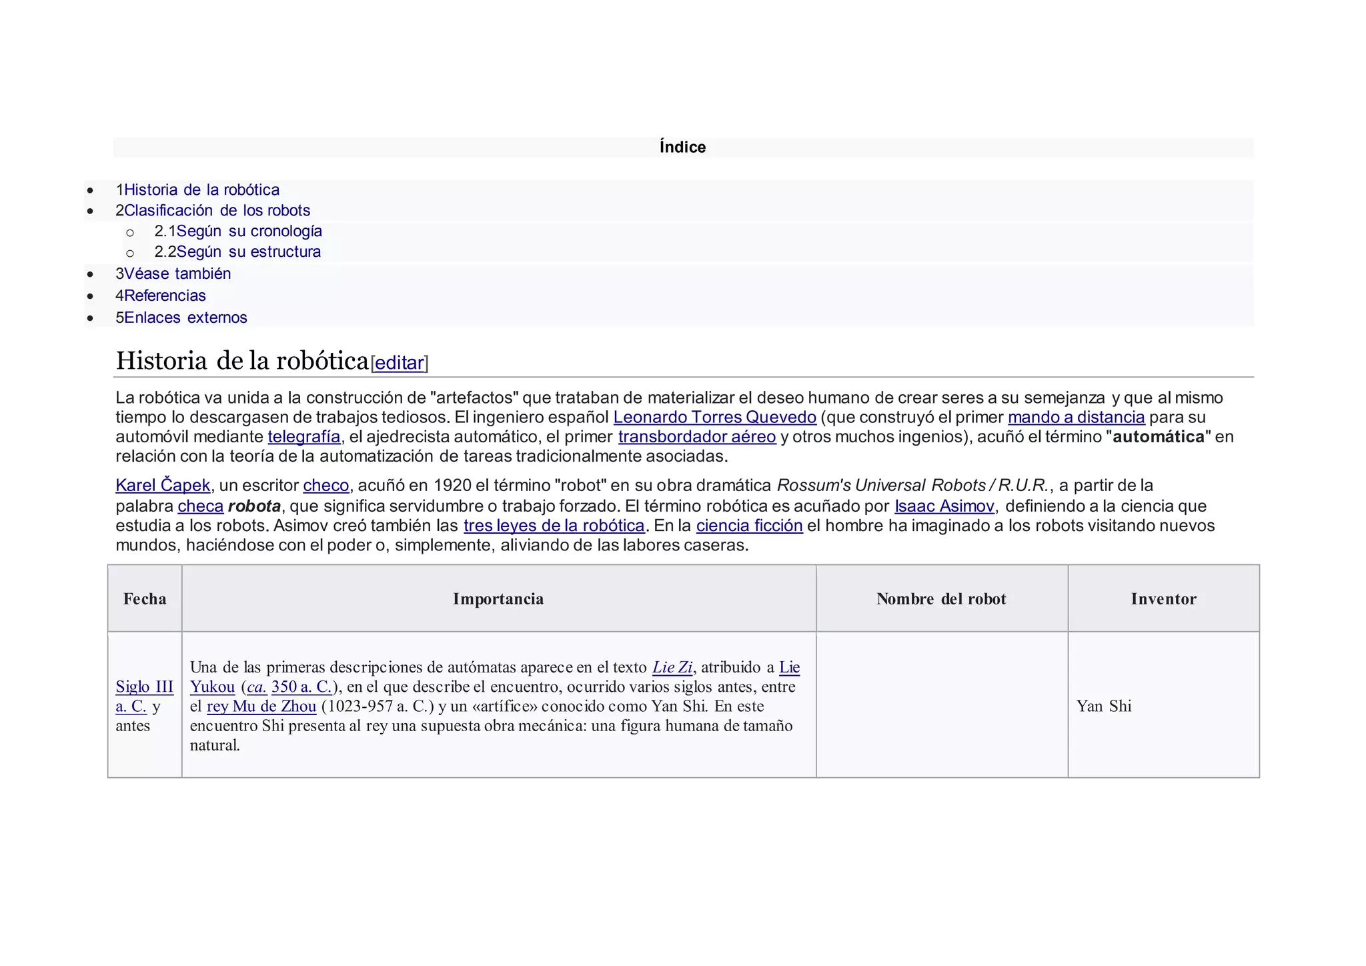1366x966 pixels.
Task: Follow the 'mando a distancia' link
Action: 1076,418
